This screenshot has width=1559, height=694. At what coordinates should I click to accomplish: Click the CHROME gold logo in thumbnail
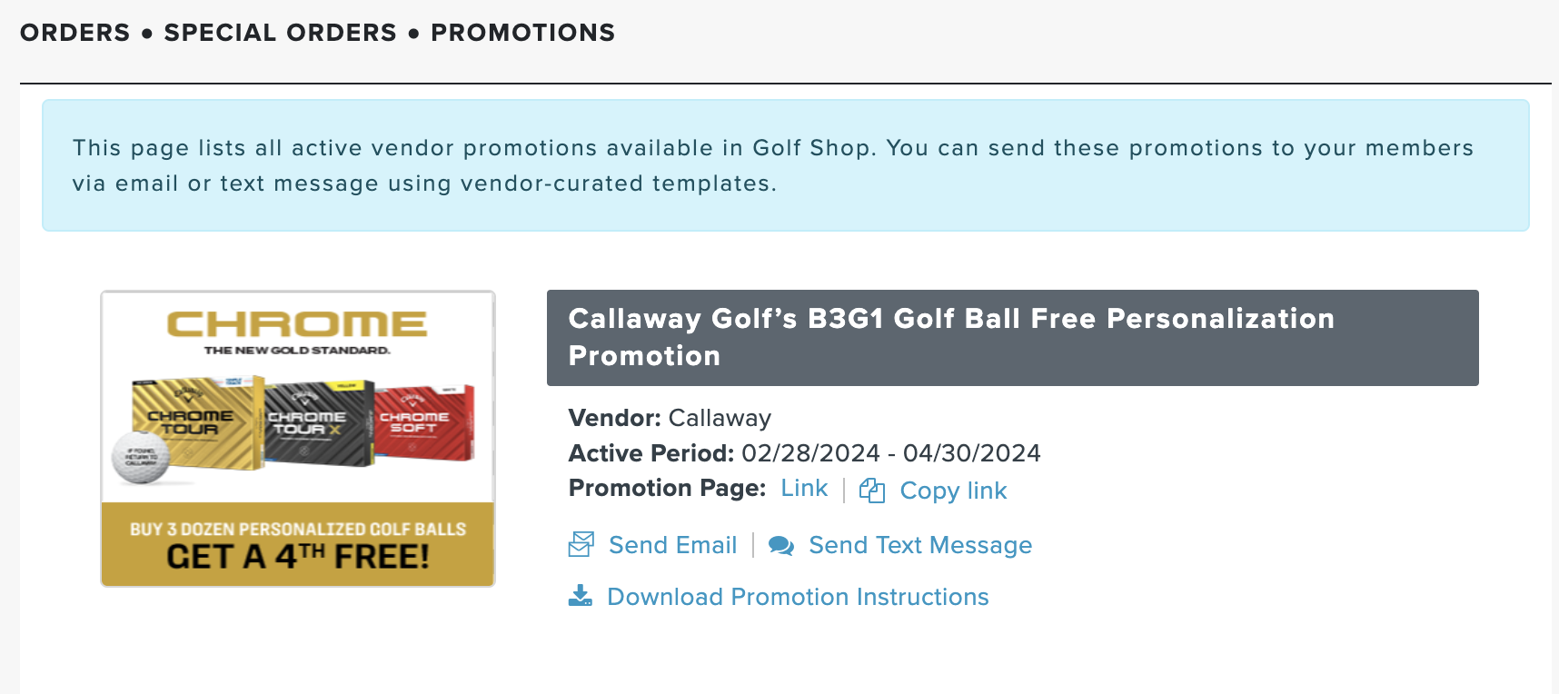click(297, 324)
